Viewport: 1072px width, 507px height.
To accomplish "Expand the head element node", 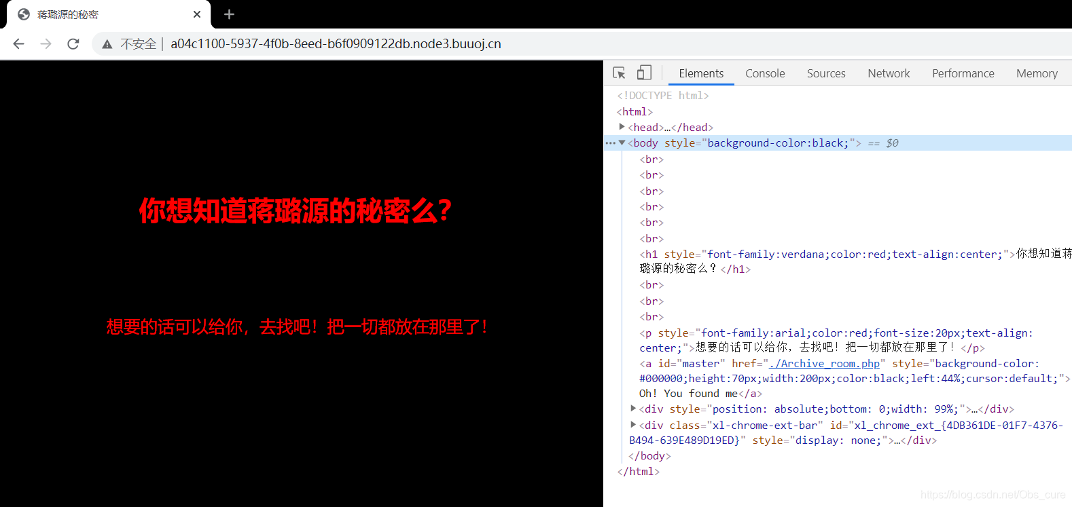I will (x=622, y=127).
